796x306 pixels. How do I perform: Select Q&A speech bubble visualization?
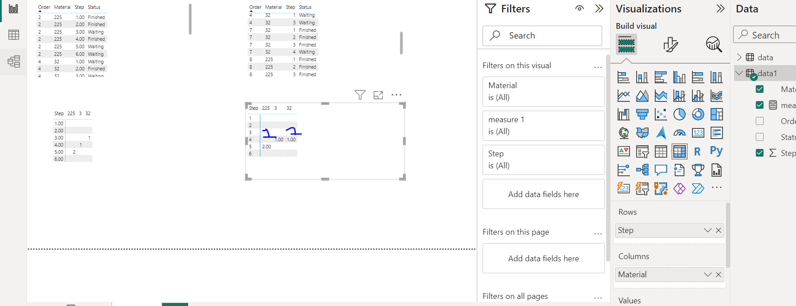point(661,170)
